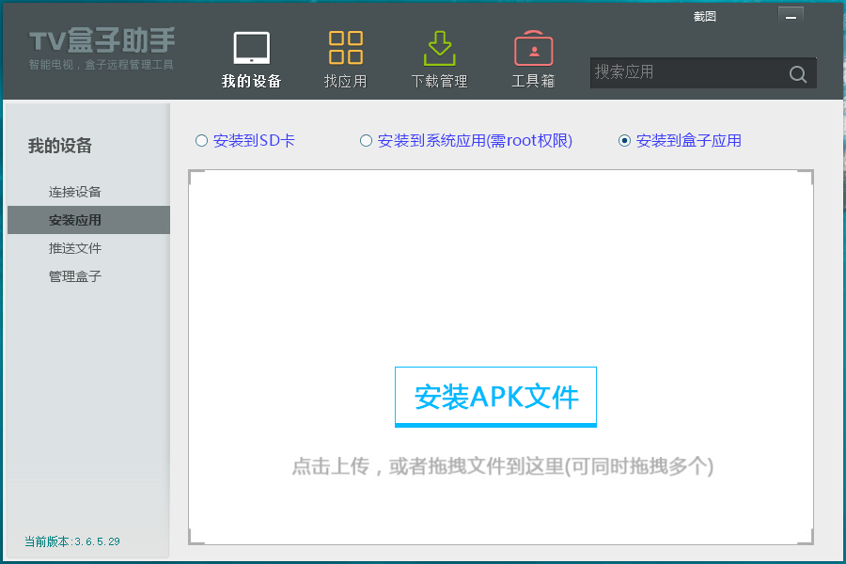This screenshot has height=564, width=846.
Task: Select 安装到系统应用(需root权限) option
Action: [366, 140]
